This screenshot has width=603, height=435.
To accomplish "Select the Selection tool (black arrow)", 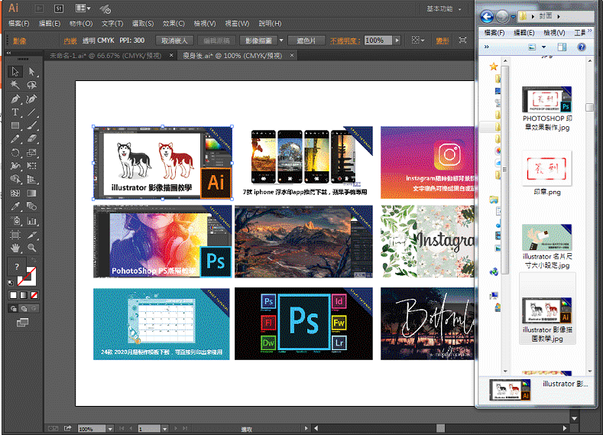I will point(15,72).
